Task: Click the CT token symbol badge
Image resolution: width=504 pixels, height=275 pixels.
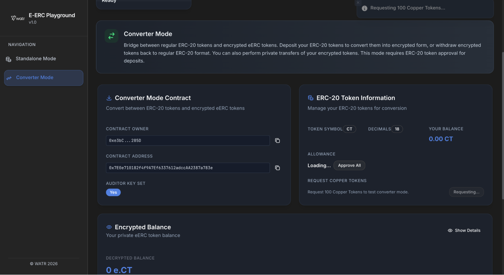Action: [349, 129]
